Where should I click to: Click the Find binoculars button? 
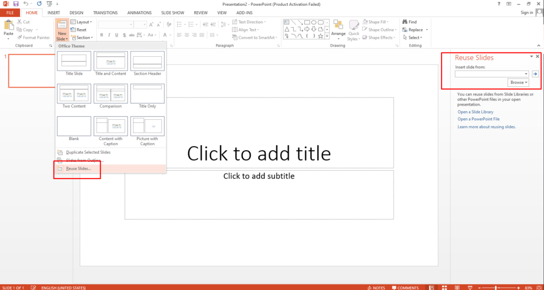tap(410, 22)
